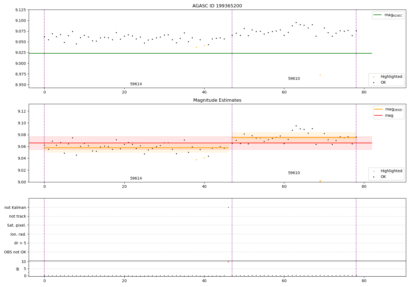Click the orange outlier point near 8.975 in top plot
Image resolution: width=410 pixels, height=287 pixels.
click(x=320, y=75)
